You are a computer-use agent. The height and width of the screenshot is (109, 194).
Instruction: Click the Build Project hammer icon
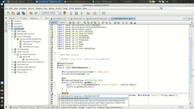(71, 13)
